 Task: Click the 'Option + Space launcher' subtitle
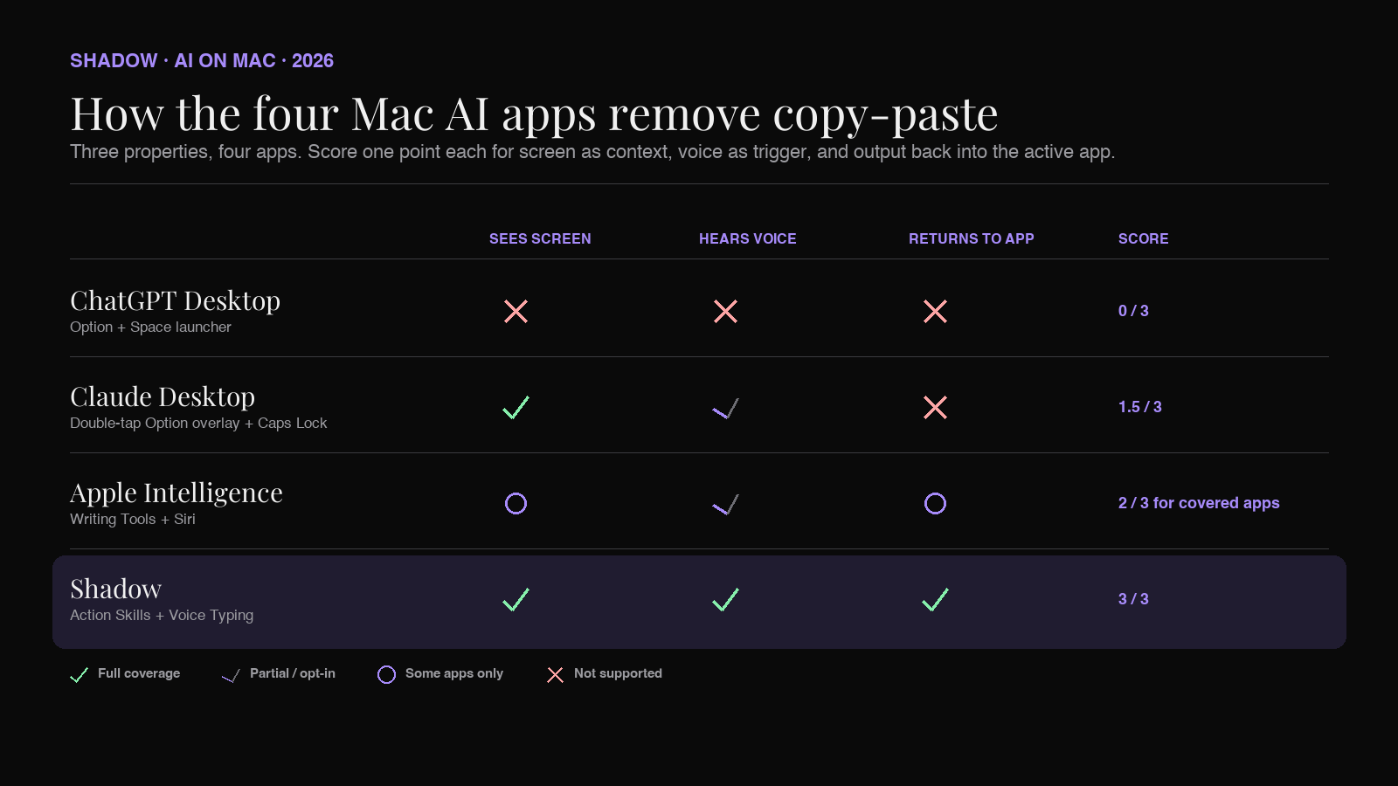[150, 327]
